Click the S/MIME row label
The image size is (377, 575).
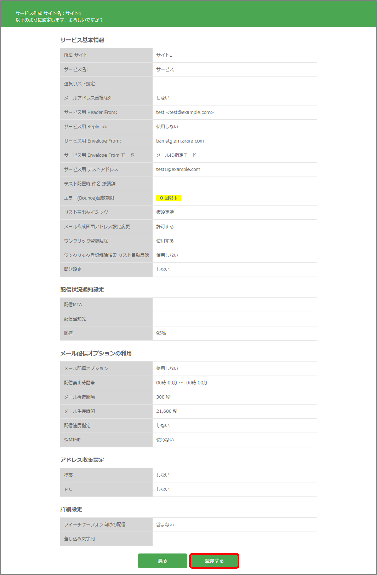[x=72, y=440]
